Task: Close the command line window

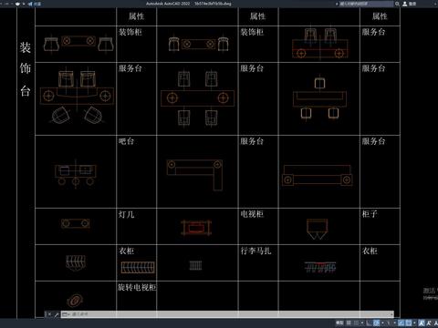Action: click(x=49, y=314)
